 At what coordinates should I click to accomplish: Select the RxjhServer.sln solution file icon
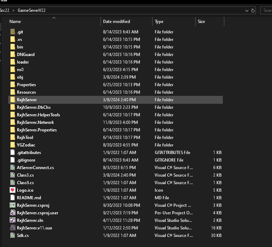tap(13, 220)
